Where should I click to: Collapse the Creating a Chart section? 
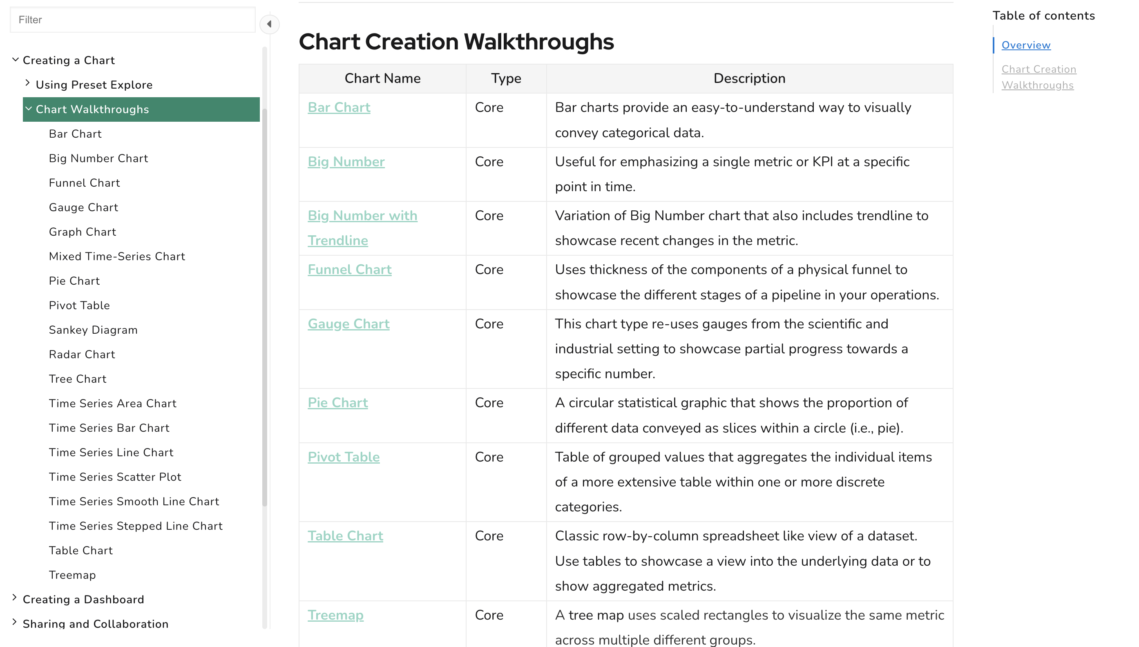[x=16, y=60]
